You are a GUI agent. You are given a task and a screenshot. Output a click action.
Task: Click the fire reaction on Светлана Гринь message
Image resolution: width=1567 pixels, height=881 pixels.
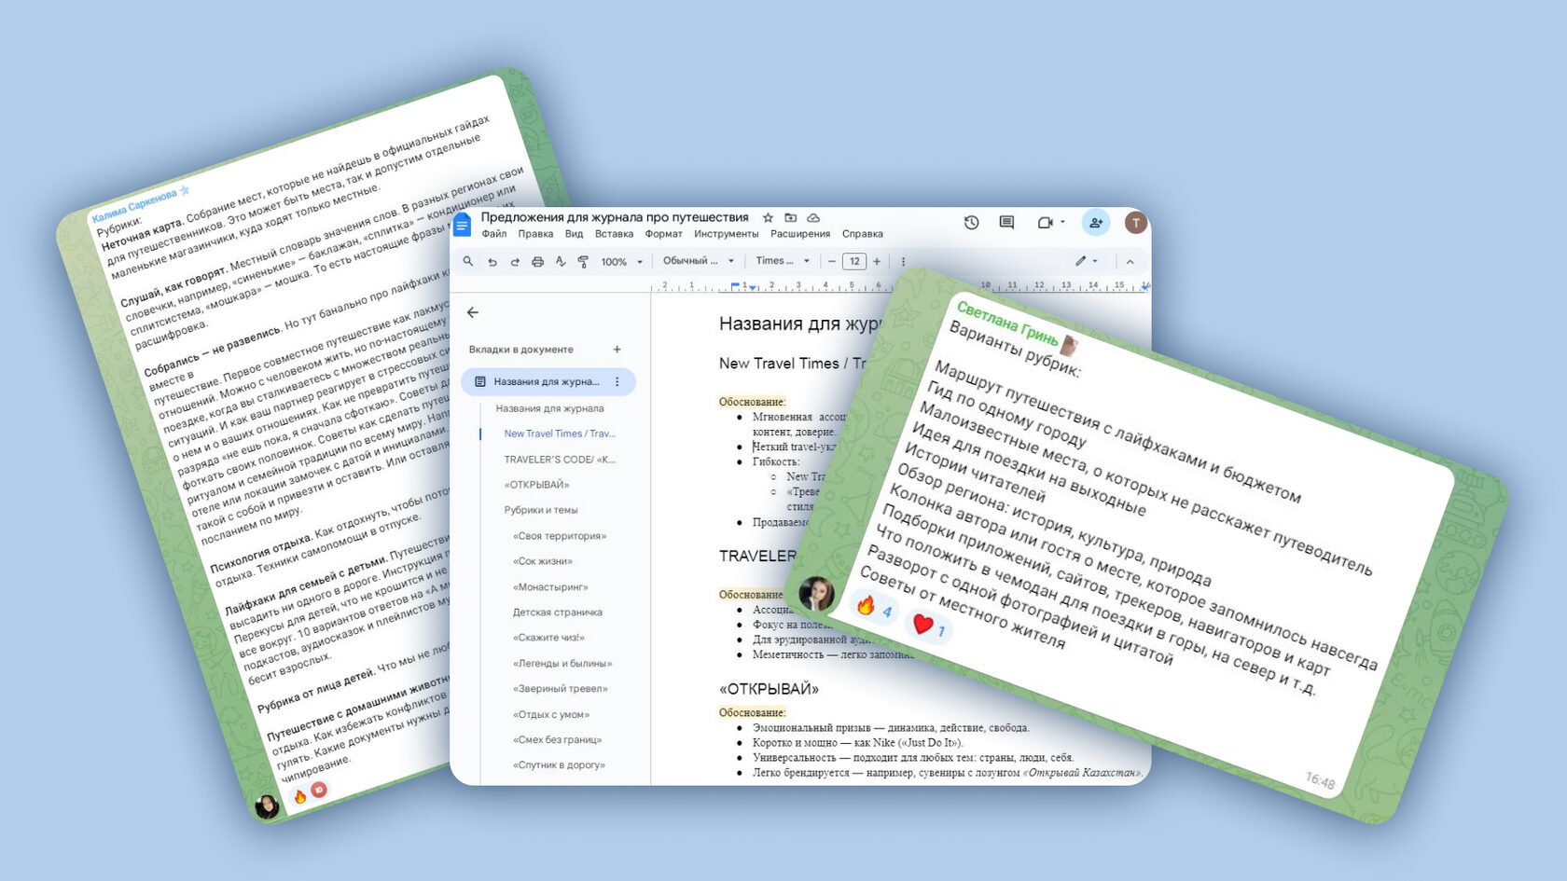click(873, 608)
